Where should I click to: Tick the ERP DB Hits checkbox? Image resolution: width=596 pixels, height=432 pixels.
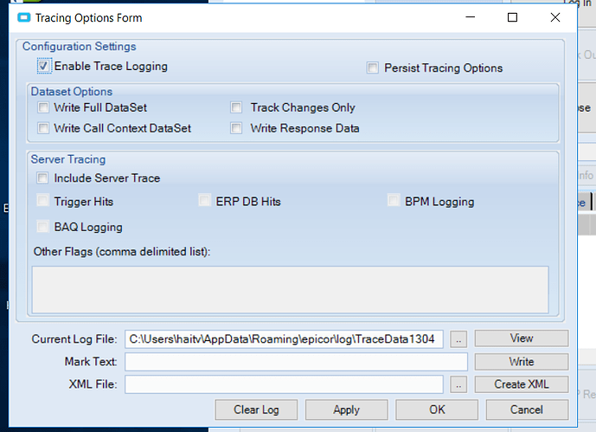click(204, 200)
